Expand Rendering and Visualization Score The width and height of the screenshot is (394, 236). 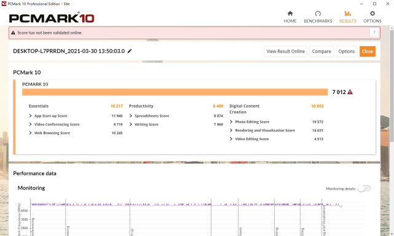tap(231, 130)
